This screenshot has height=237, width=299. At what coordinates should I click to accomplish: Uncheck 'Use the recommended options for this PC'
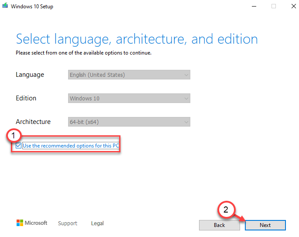coord(18,146)
